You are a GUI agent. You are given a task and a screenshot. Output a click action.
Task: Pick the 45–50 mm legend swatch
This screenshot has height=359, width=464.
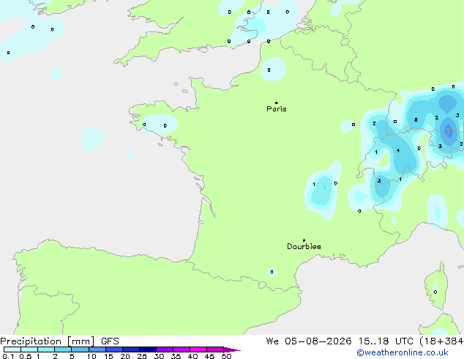pos(215,349)
